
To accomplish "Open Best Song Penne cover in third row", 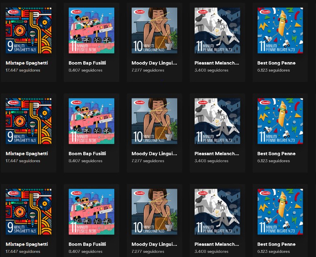I will (x=280, y=212).
